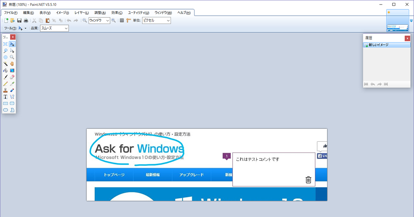The width and height of the screenshot is (414, 217).
Task: Select the Recolor tool
Action: click(12, 90)
